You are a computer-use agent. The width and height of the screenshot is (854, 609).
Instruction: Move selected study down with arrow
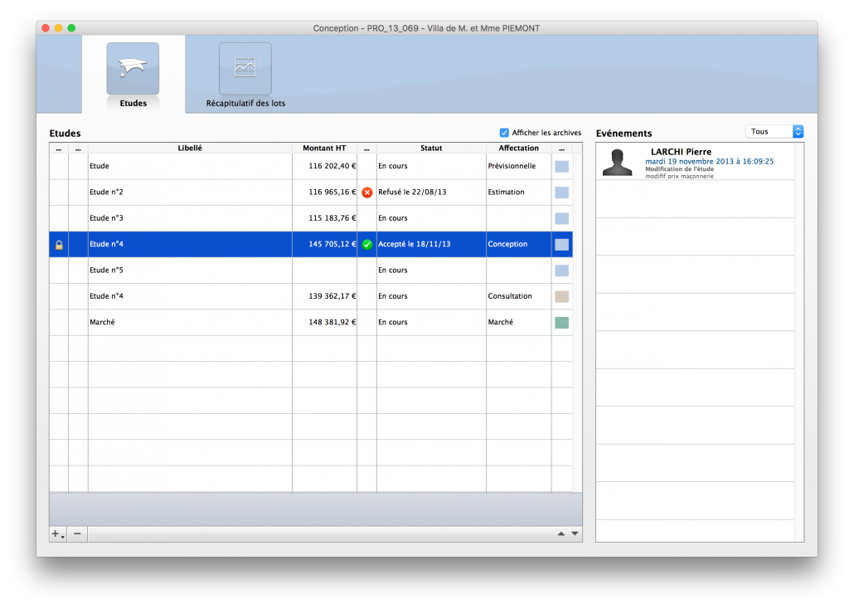tap(575, 533)
